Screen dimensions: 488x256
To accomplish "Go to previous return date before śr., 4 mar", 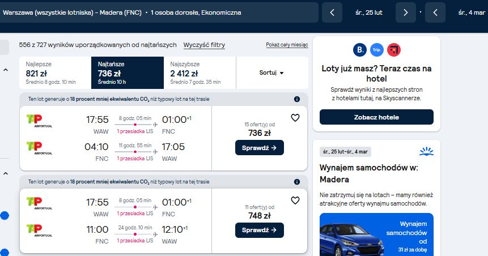I will [x=435, y=12].
